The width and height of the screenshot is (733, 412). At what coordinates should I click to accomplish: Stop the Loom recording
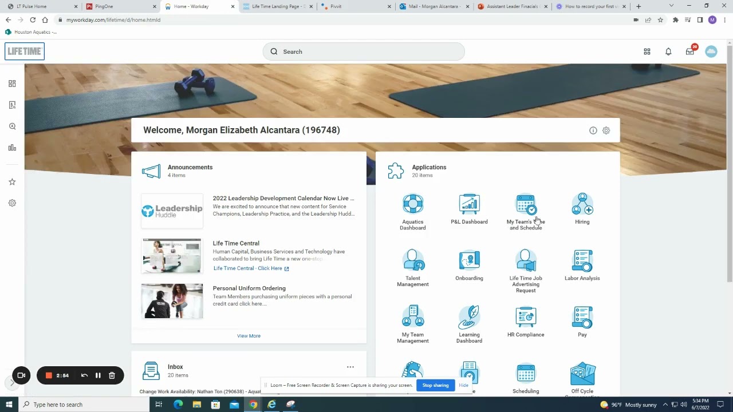pyautogui.click(x=49, y=375)
